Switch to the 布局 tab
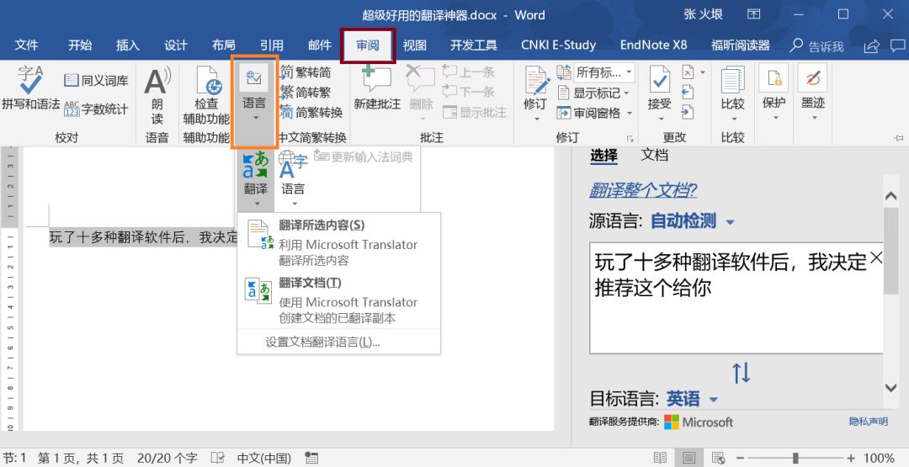Image resolution: width=909 pixels, height=467 pixels. click(x=223, y=45)
